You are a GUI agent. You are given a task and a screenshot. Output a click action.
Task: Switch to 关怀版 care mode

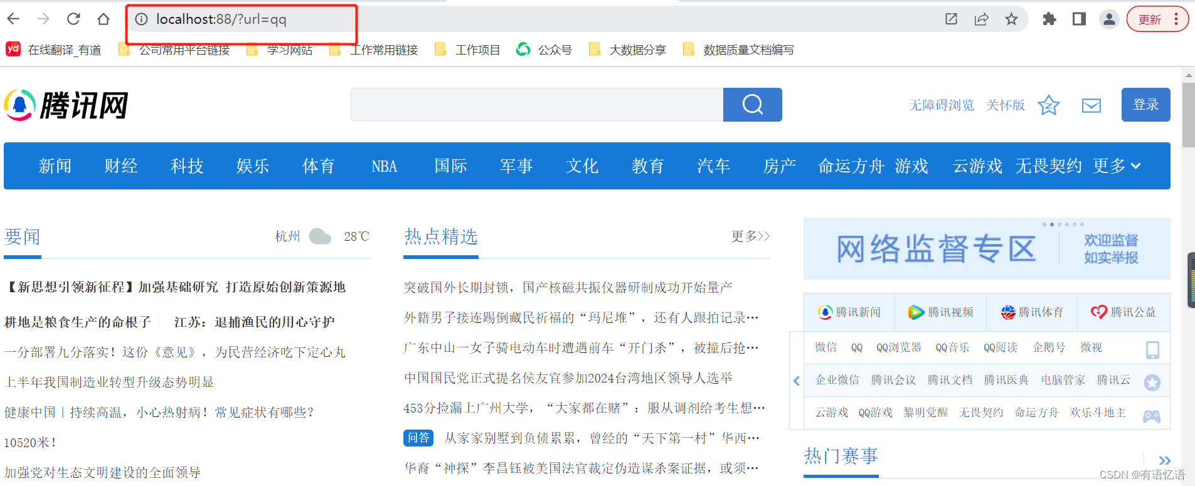click(1006, 105)
